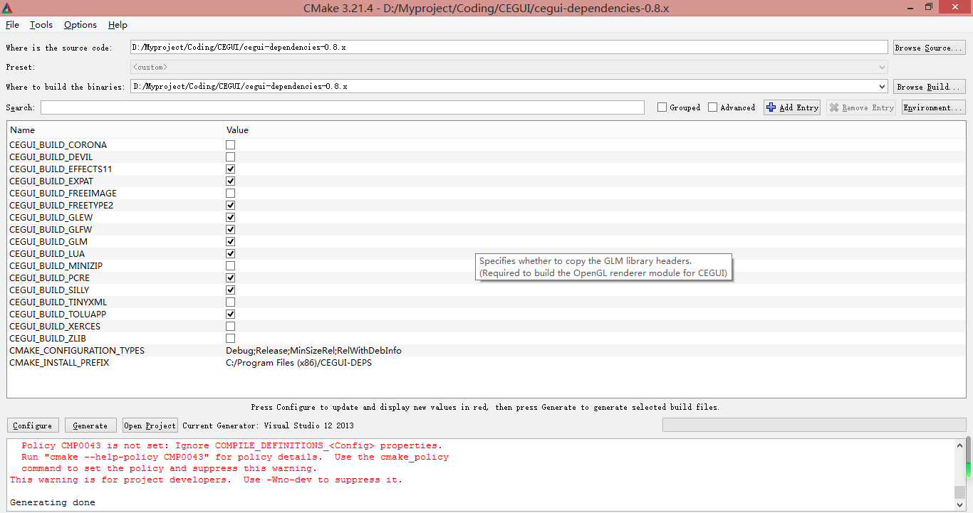973x513 pixels.
Task: Click the progress bar near Current Generator
Action: [816, 425]
